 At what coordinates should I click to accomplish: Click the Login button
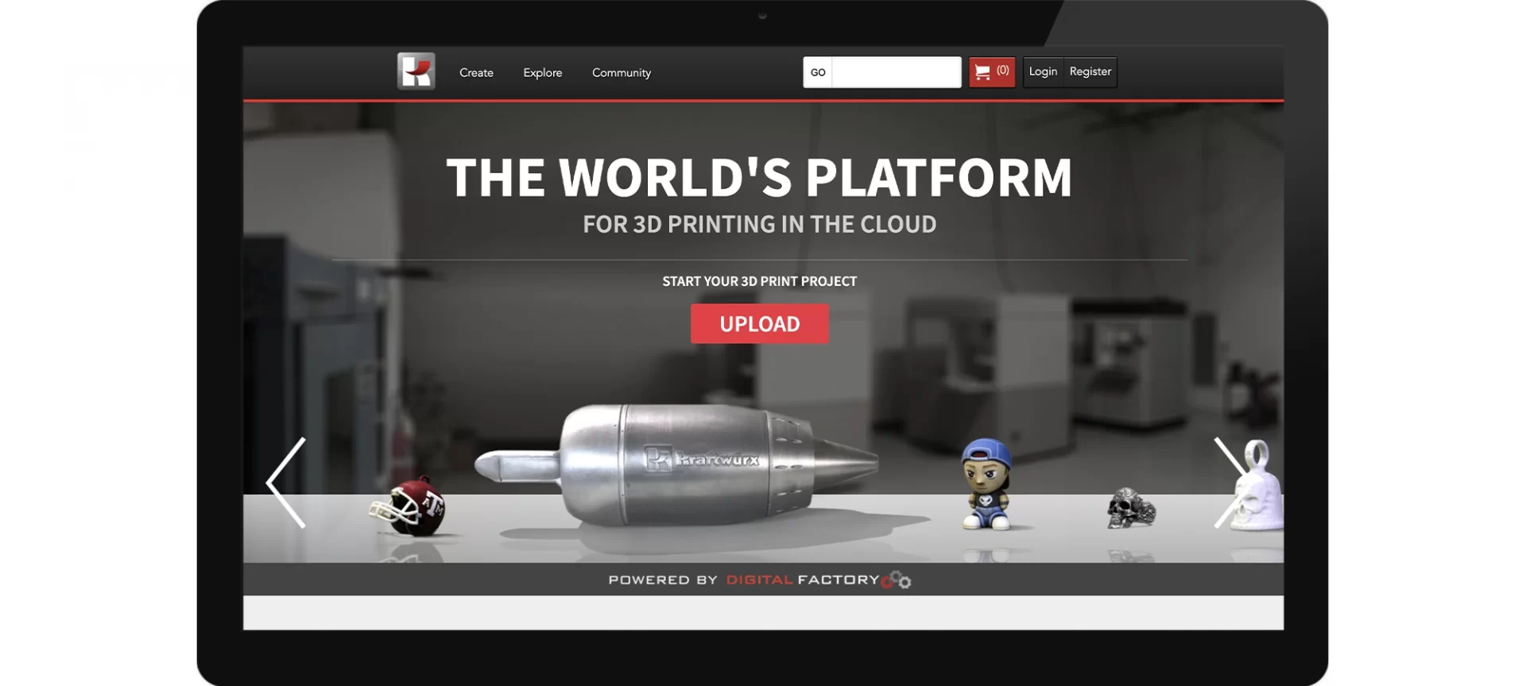click(1043, 71)
